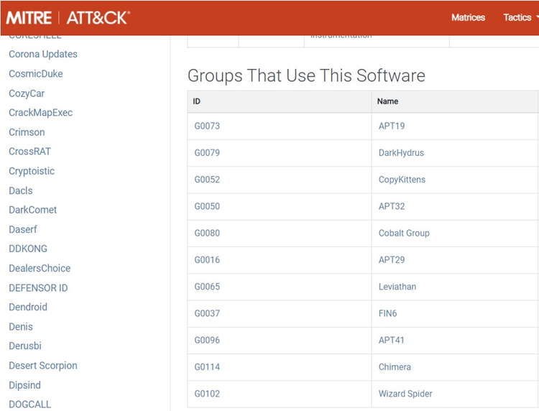
Task: Open group ID G0052
Action: tap(207, 180)
